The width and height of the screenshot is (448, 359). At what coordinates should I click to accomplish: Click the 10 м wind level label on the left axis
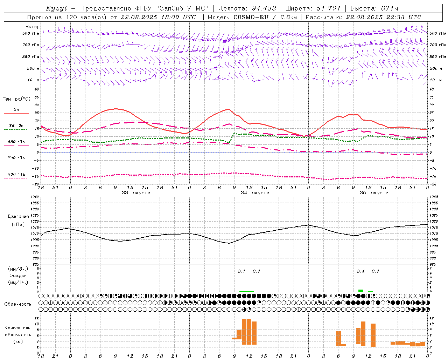pos(34,80)
